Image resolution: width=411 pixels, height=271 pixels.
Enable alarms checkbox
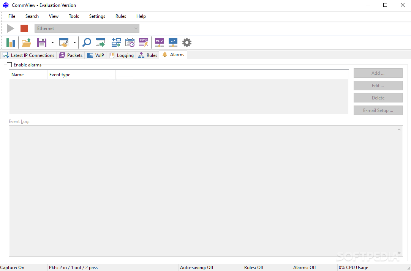[9, 65]
